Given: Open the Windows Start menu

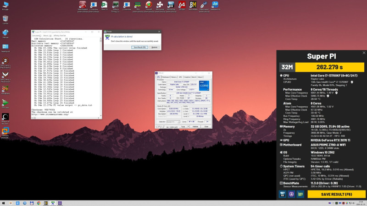Looking at the screenshot, I should click(4, 203).
